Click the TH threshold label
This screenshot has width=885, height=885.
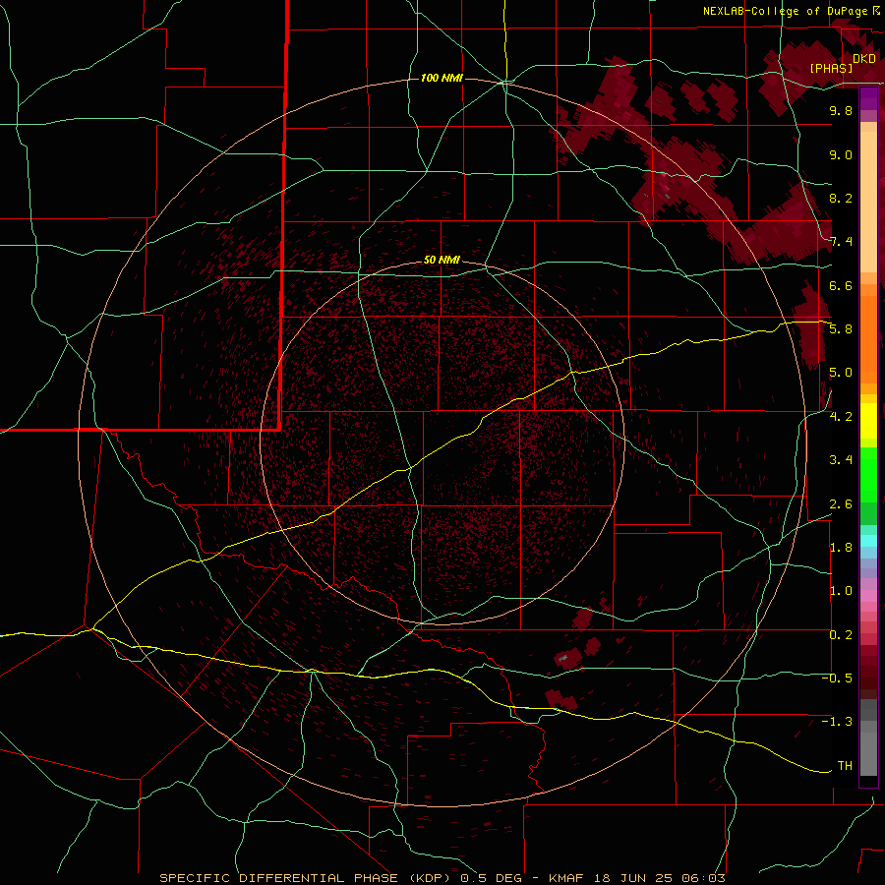845,766
